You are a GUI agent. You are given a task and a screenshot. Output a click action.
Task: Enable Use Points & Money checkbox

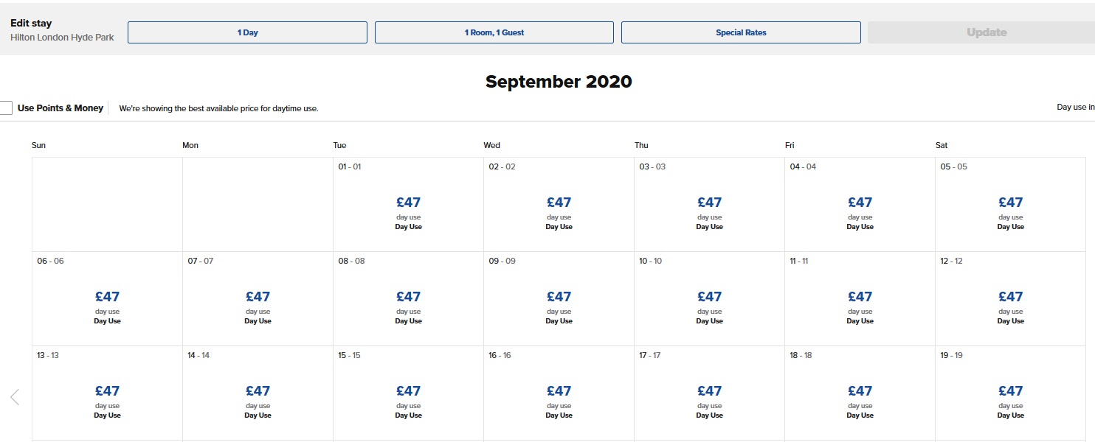(6, 108)
